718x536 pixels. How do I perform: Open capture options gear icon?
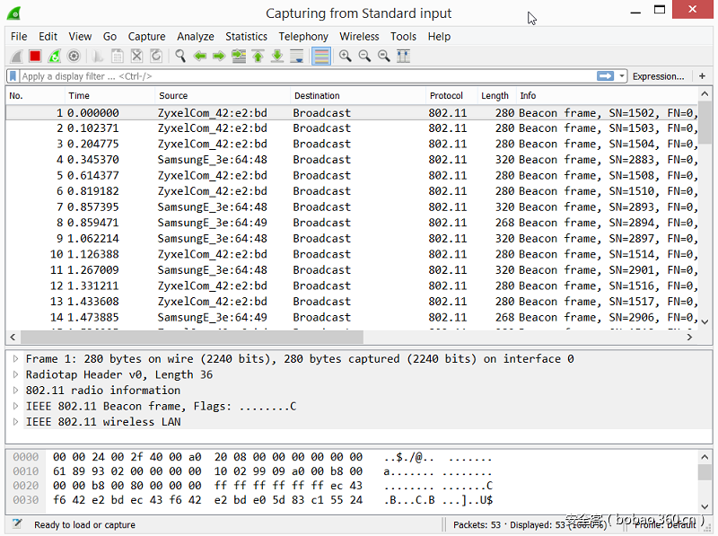pyautogui.click(x=74, y=57)
